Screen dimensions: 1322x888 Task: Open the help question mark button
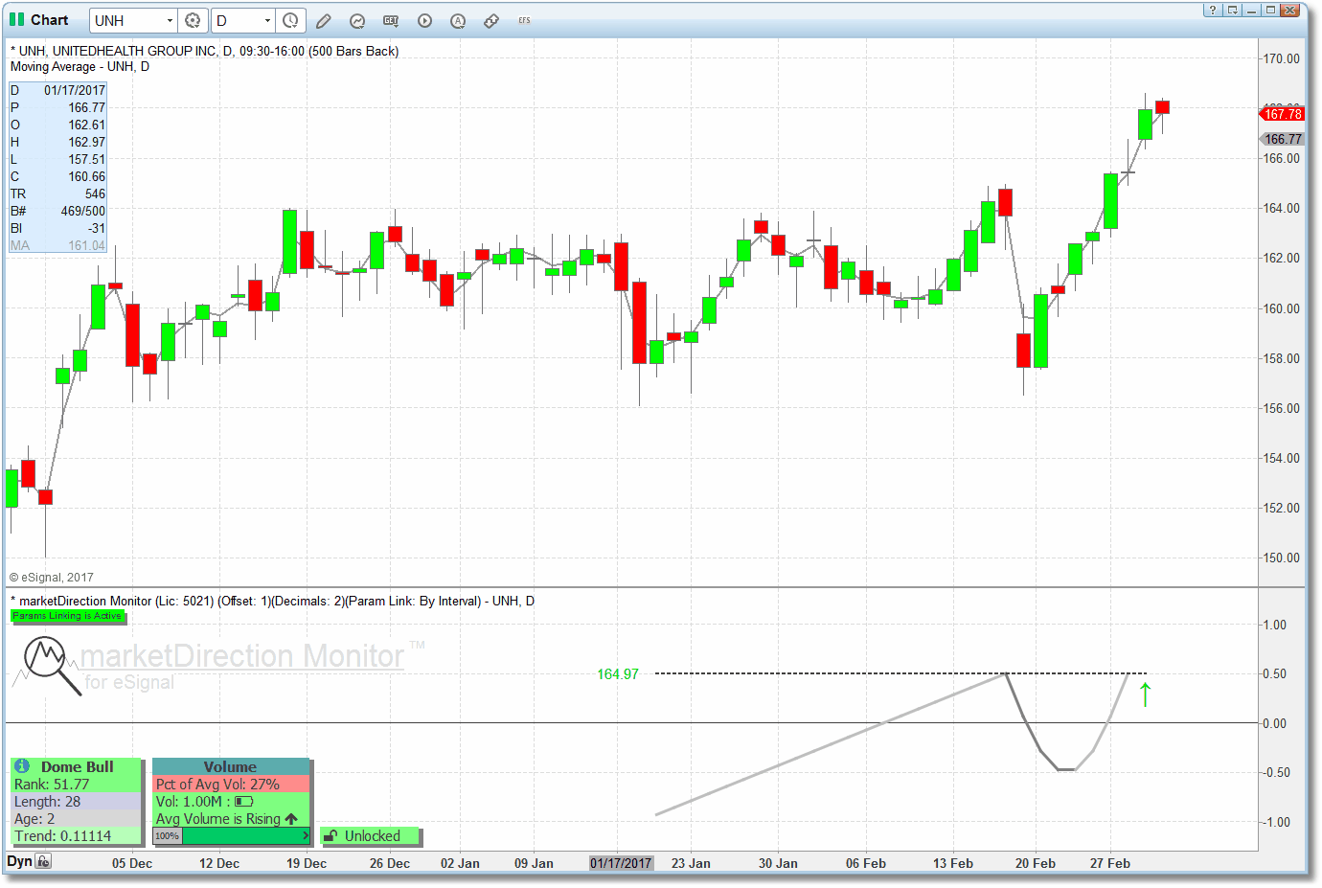pyautogui.click(x=1213, y=10)
